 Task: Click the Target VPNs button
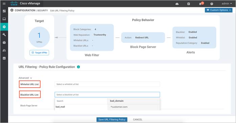click(39, 53)
